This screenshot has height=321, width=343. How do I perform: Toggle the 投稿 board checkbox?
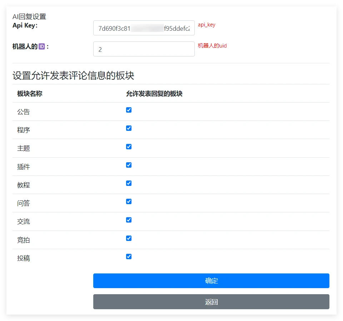tap(129, 257)
